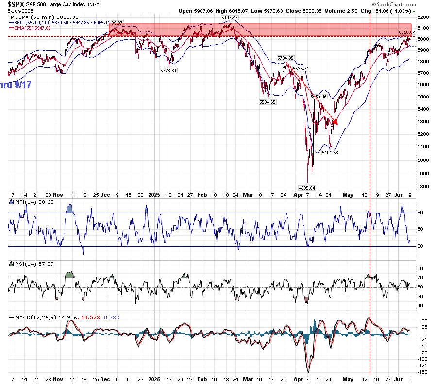This screenshot has width=437, height=384.
Task: Click the 2025 label on the price chart axis
Action: (154, 194)
